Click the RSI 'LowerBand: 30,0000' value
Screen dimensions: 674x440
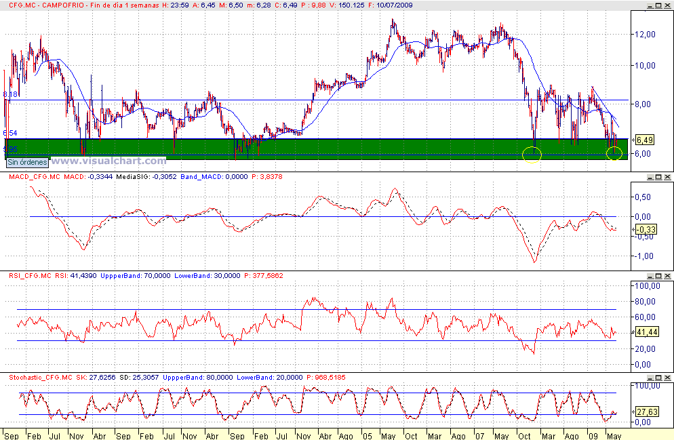(x=207, y=275)
